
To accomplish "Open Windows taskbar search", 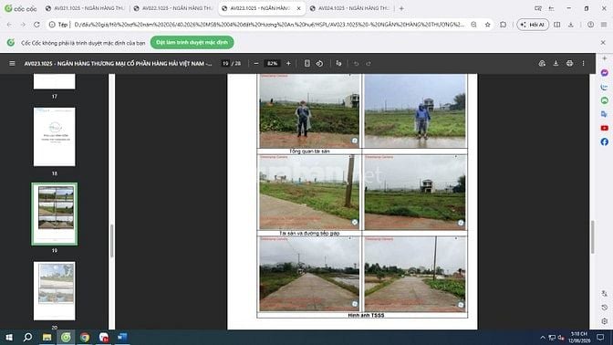I will tap(27, 337).
